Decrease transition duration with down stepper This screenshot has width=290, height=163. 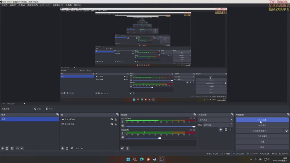(x=231, y=126)
